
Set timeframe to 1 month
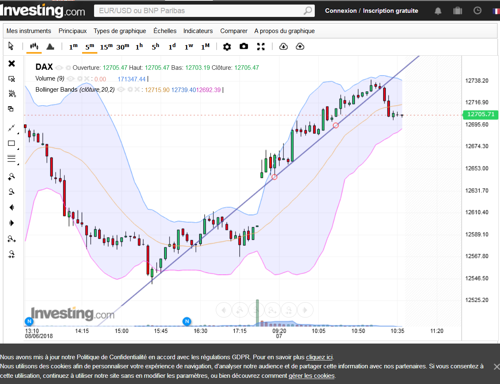coord(205,47)
